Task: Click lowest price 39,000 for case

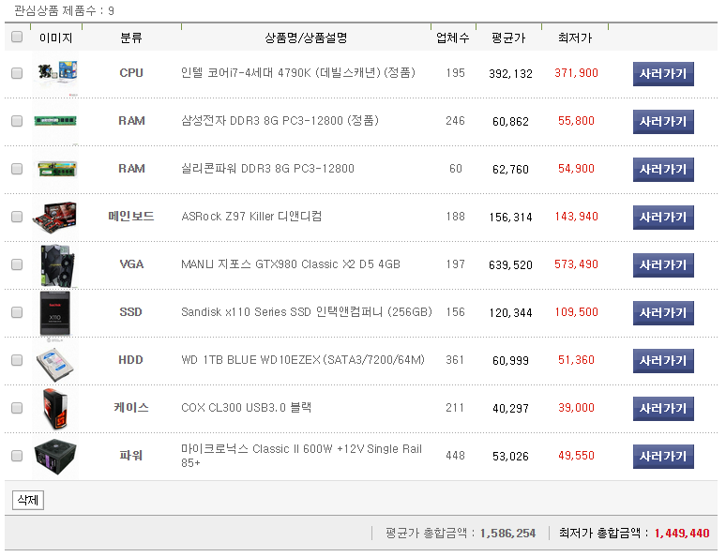Action: (576, 408)
